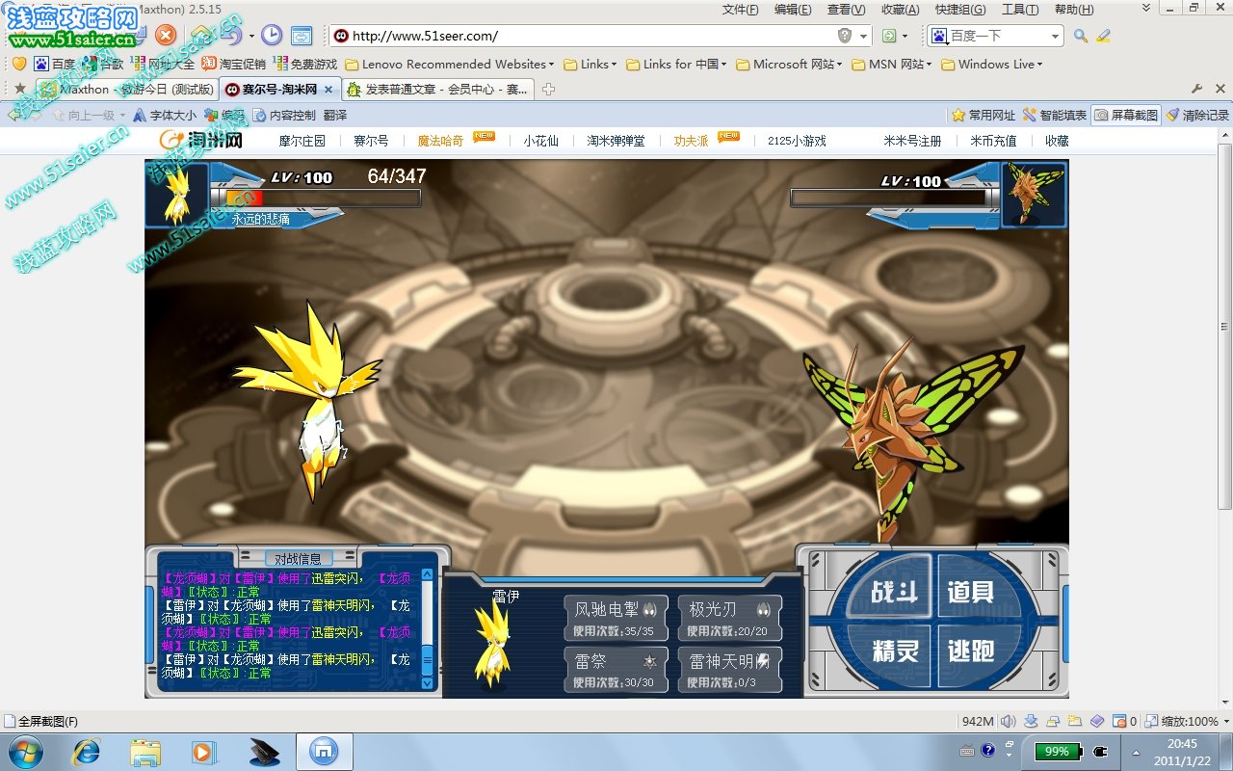
Task: Click the on-screen keyboard tray icon
Action: pos(967,751)
